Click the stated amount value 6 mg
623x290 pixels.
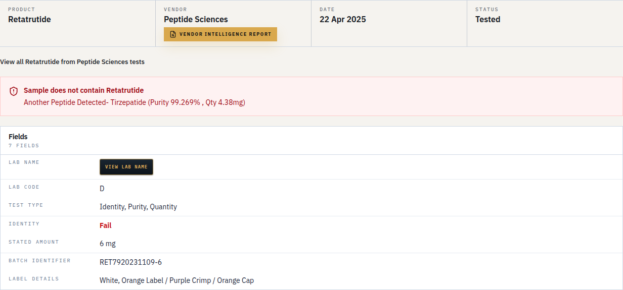108,244
